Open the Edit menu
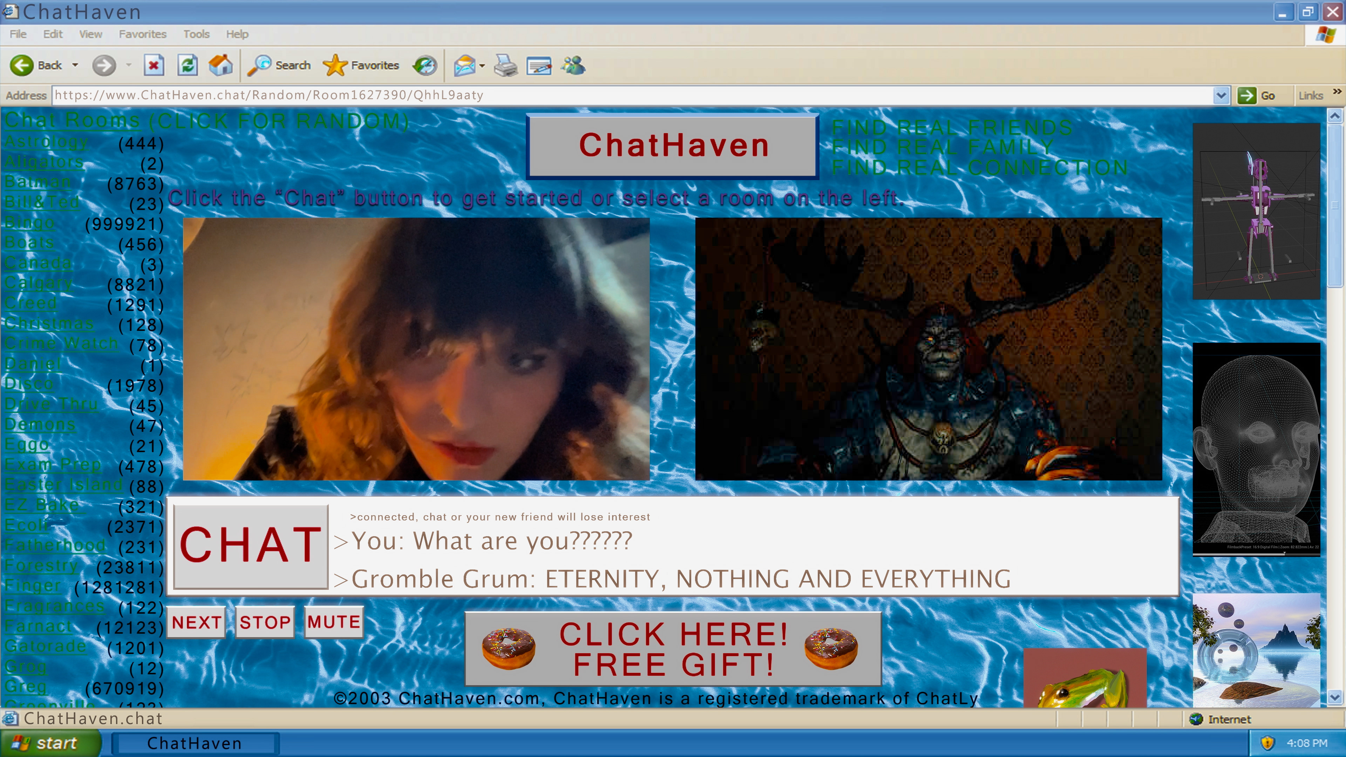This screenshot has width=1346, height=757. coord(53,34)
